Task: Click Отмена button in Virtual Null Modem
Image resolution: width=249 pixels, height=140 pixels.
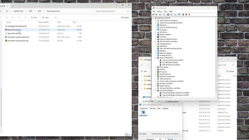Action: click(x=170, y=139)
